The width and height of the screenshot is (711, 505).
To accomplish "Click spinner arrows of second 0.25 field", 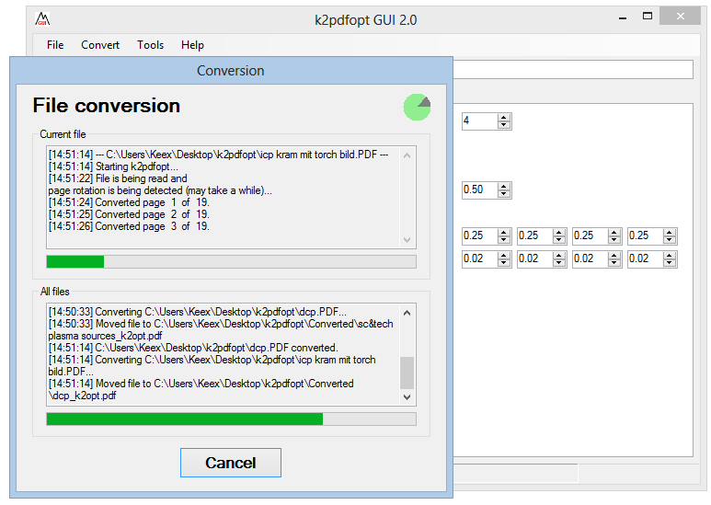I will (559, 235).
